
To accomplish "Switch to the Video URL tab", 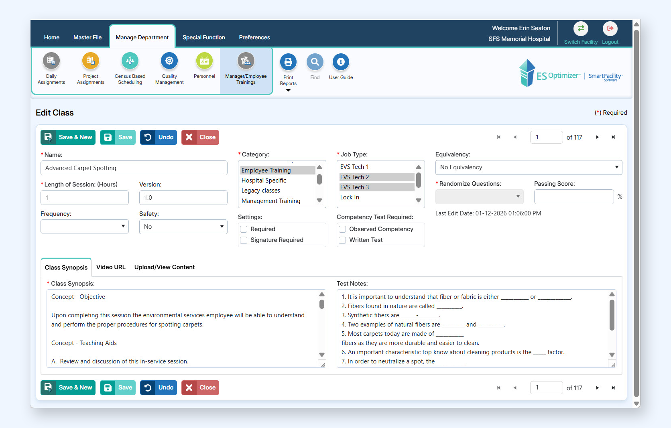I will [x=111, y=267].
